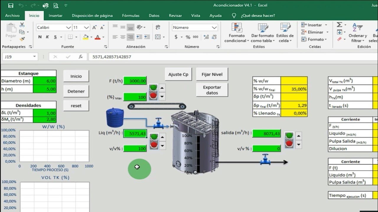Toggle left alignment in Alineación group
This screenshot has height=212, width=378.
(115, 37)
